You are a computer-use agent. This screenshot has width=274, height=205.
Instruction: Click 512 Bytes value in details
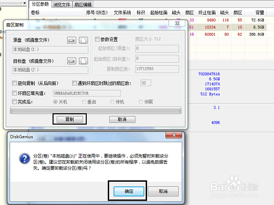(x=210, y=94)
